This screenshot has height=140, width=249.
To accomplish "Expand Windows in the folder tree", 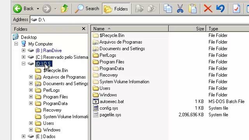I will point(31,130).
